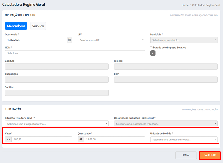Viewport: 223px width, 163px height.
Task: Click the Ocorrência date field
Action: (36, 40)
